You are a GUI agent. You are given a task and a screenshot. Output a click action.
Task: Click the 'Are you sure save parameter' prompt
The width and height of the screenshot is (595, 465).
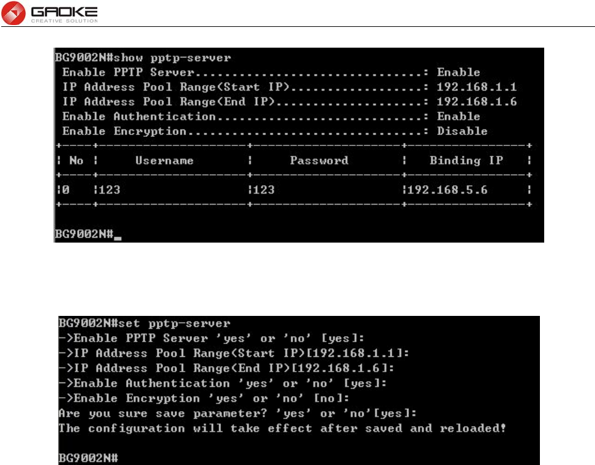[238, 413]
